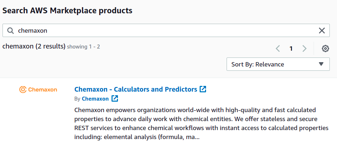The width and height of the screenshot is (337, 143).
Task: Select page number 1 in pagination
Action: 291,49
